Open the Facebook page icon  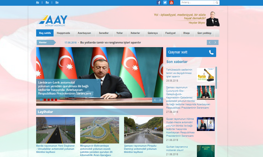[159, 3]
